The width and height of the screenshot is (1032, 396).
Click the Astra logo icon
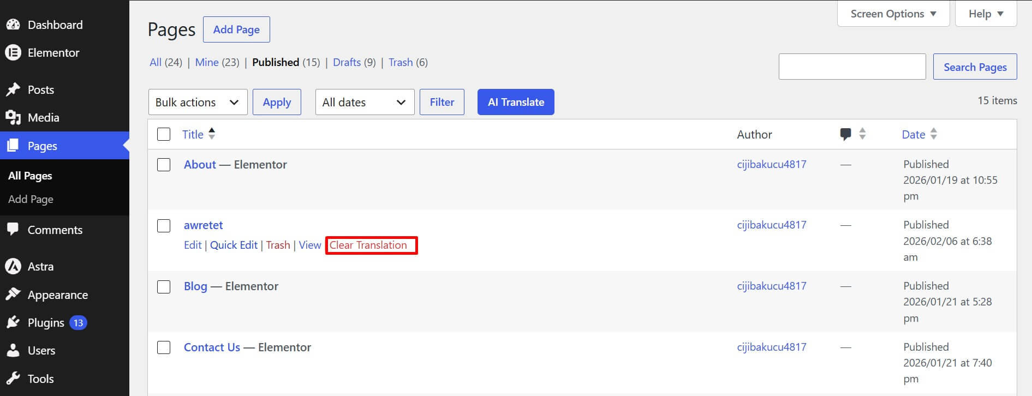pos(13,266)
